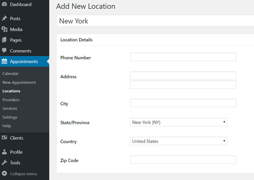
Task: Click the Appointments calendar icon
Action: (4, 61)
